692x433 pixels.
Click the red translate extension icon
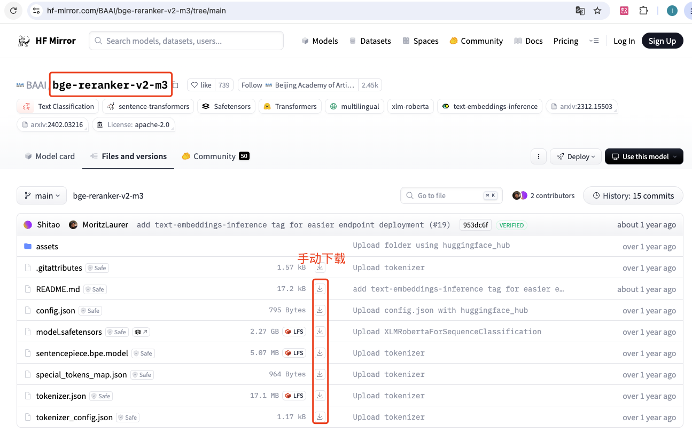click(624, 11)
